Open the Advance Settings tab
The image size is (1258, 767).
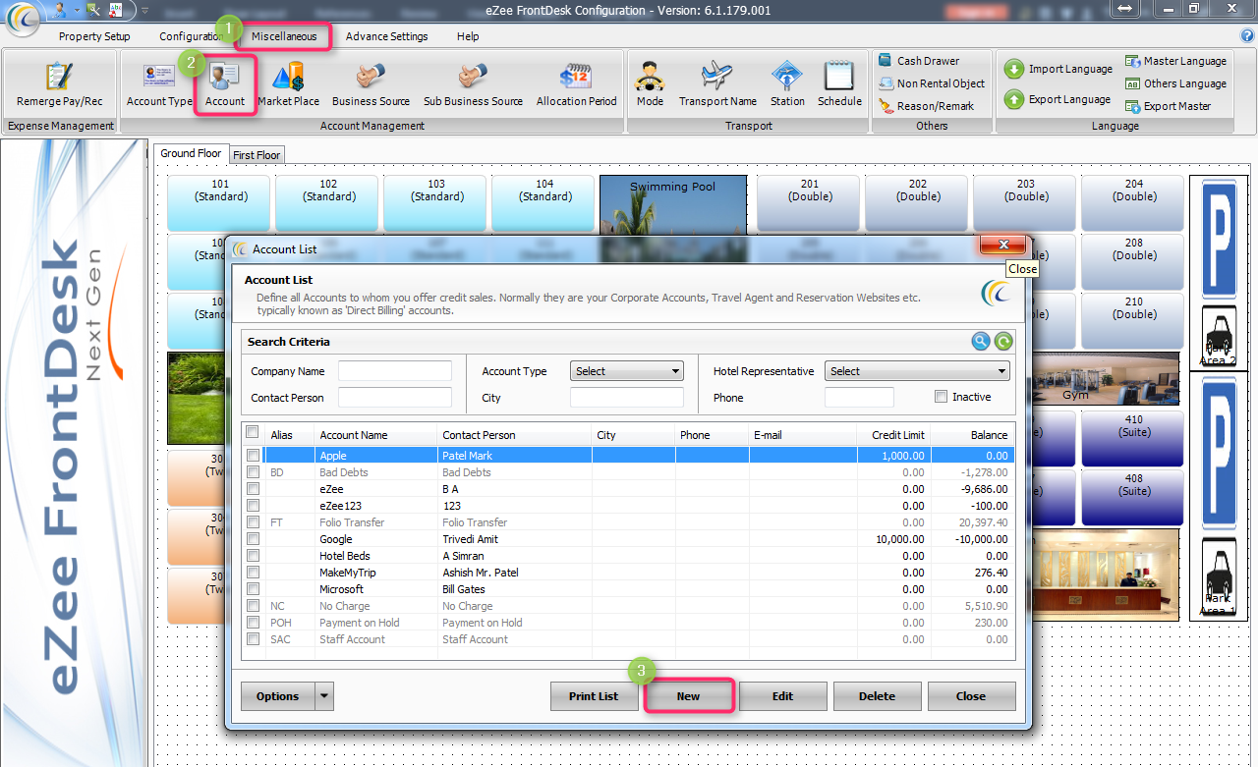pyautogui.click(x=386, y=36)
